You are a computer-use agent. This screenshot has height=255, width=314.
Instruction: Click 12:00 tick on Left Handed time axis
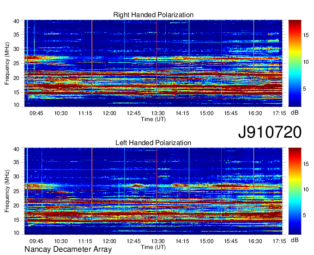109,241
